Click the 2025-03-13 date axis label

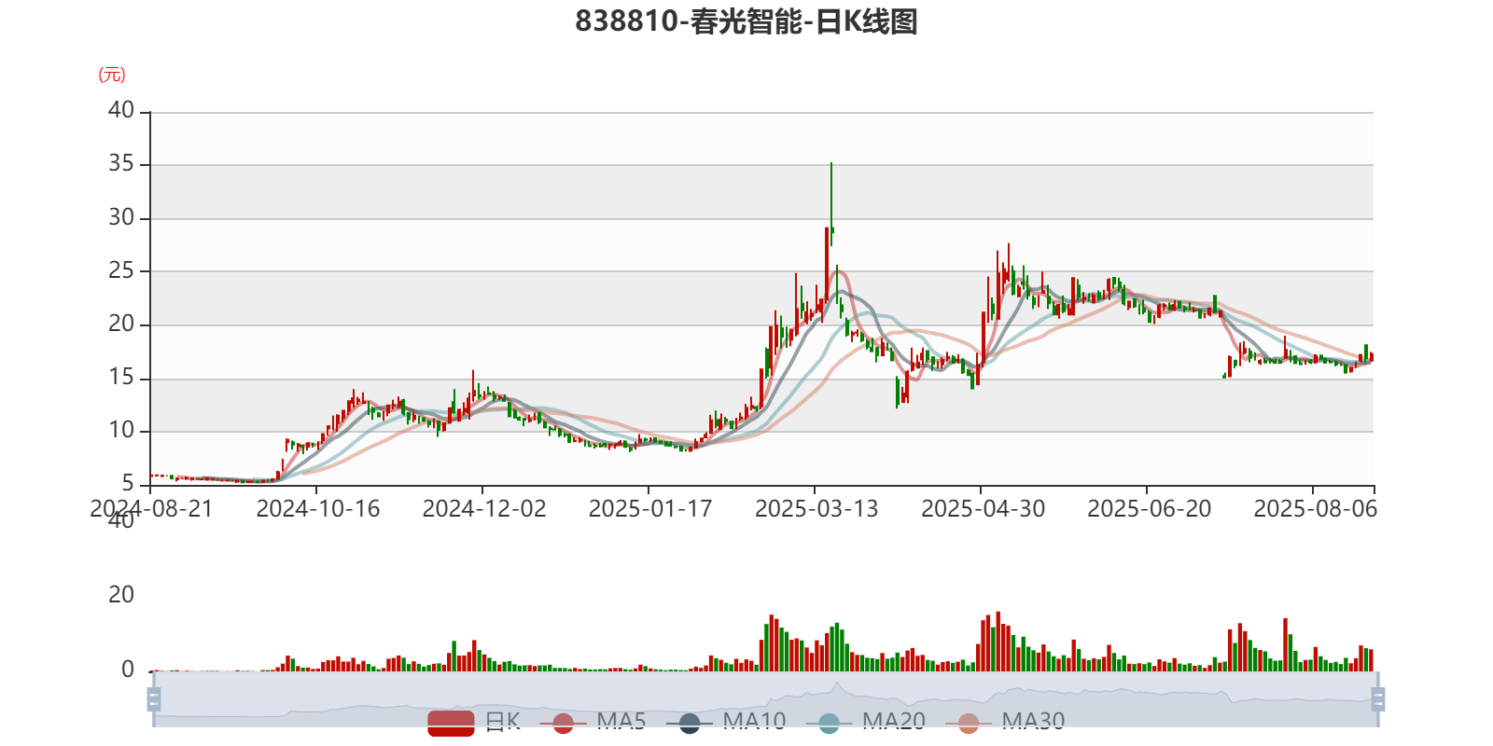point(816,508)
